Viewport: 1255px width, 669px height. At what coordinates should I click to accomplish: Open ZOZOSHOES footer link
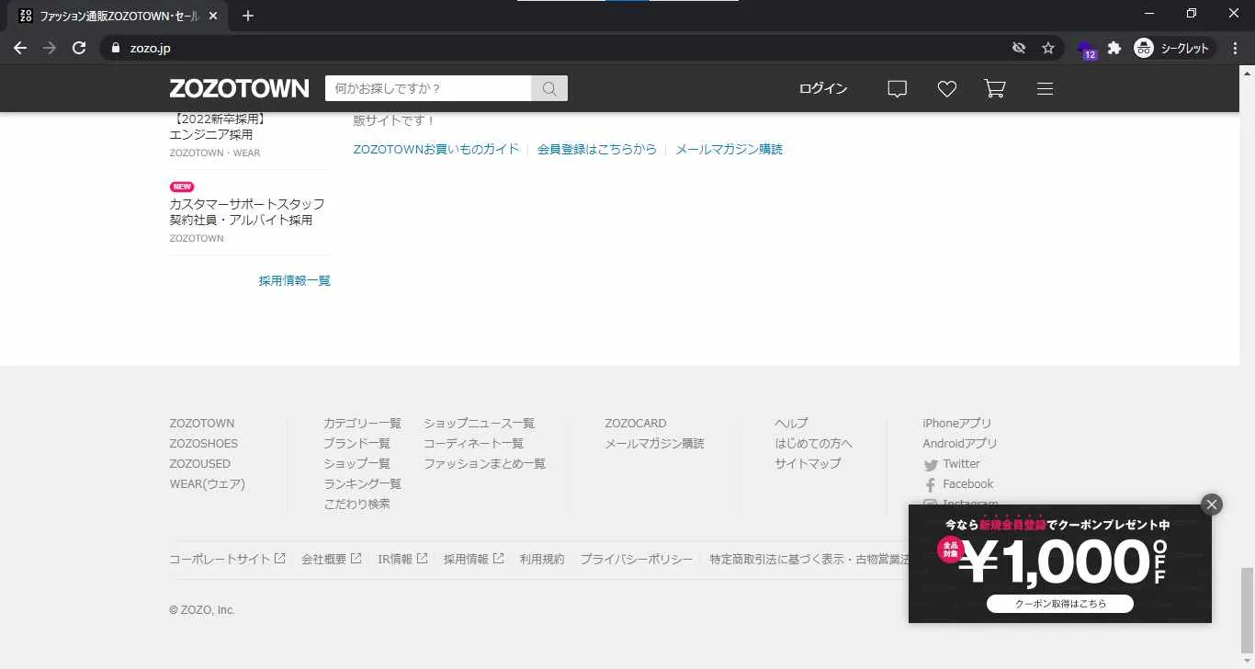(203, 444)
